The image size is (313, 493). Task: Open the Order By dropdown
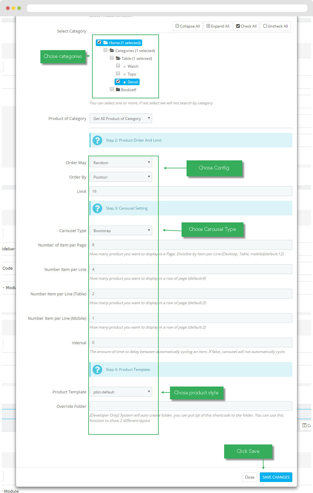tap(121, 177)
